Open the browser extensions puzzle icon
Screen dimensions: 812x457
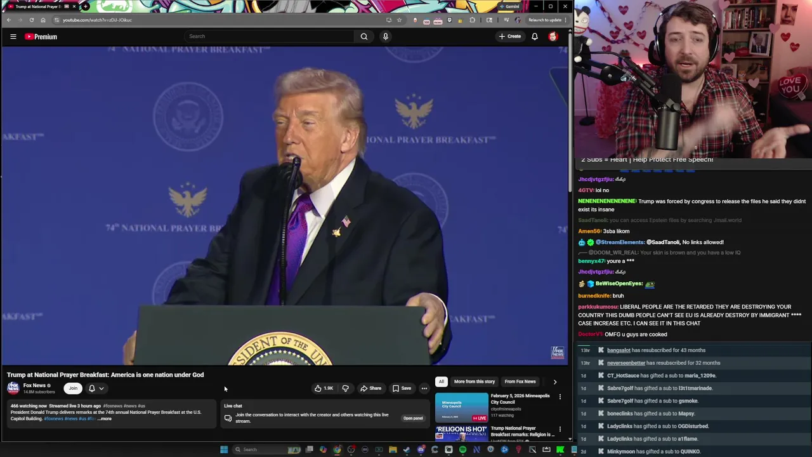point(472,20)
